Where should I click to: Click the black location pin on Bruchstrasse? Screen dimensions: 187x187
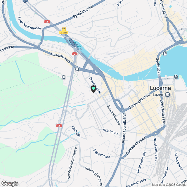[93, 89]
